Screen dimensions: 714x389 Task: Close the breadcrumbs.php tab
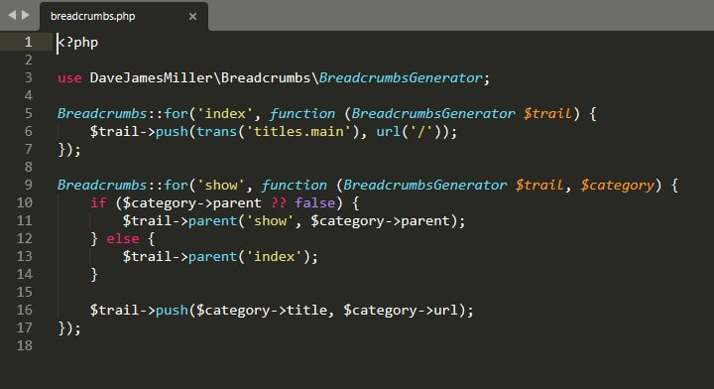[x=192, y=17]
